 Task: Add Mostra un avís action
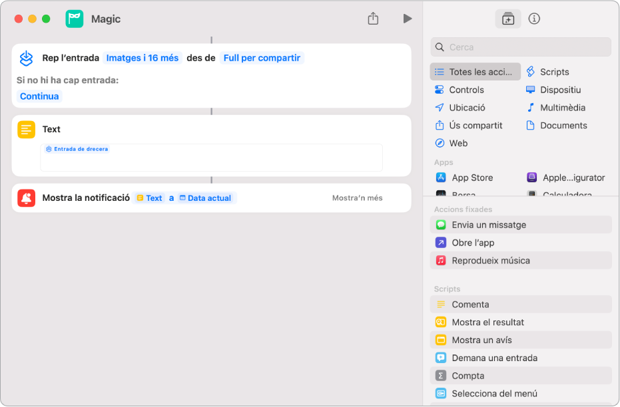point(521,340)
